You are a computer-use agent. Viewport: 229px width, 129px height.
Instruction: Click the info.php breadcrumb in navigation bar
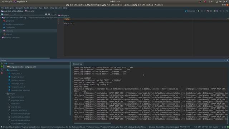click(x=30, y=11)
